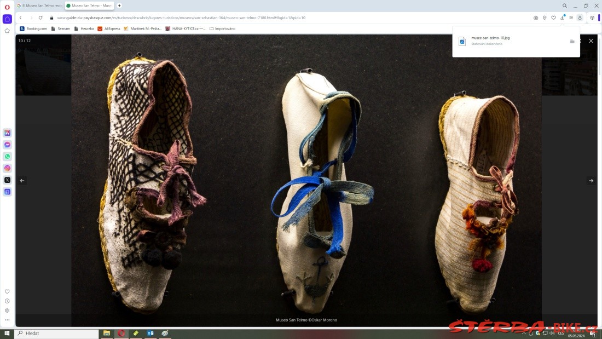The width and height of the screenshot is (602, 339).
Task: Select the Museo San Telmo tab
Action: coord(89,6)
